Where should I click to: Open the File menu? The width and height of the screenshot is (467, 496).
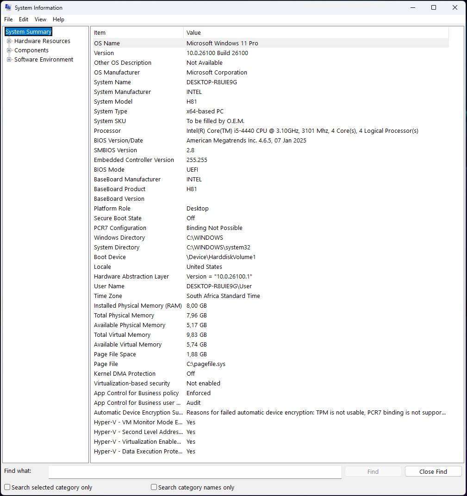pyautogui.click(x=8, y=19)
